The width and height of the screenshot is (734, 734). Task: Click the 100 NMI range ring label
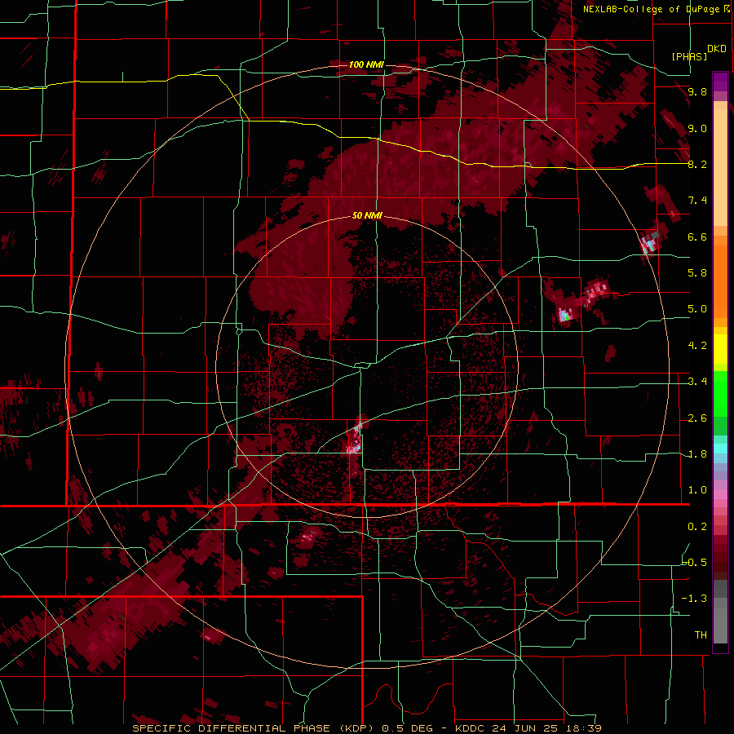coord(366,64)
